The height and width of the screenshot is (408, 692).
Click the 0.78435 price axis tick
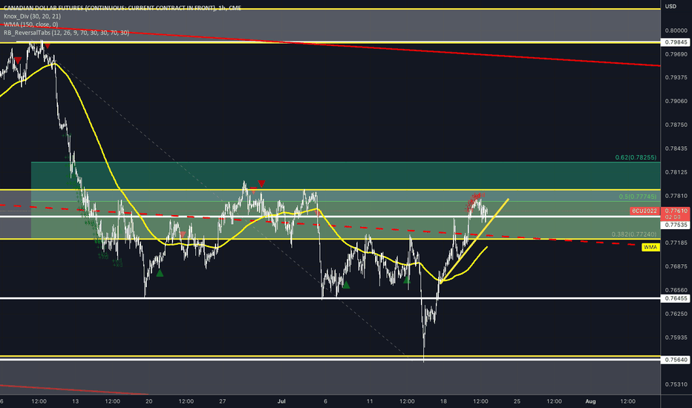(x=676, y=148)
